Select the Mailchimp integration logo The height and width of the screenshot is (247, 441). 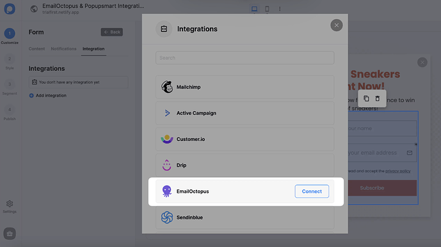pyautogui.click(x=167, y=87)
